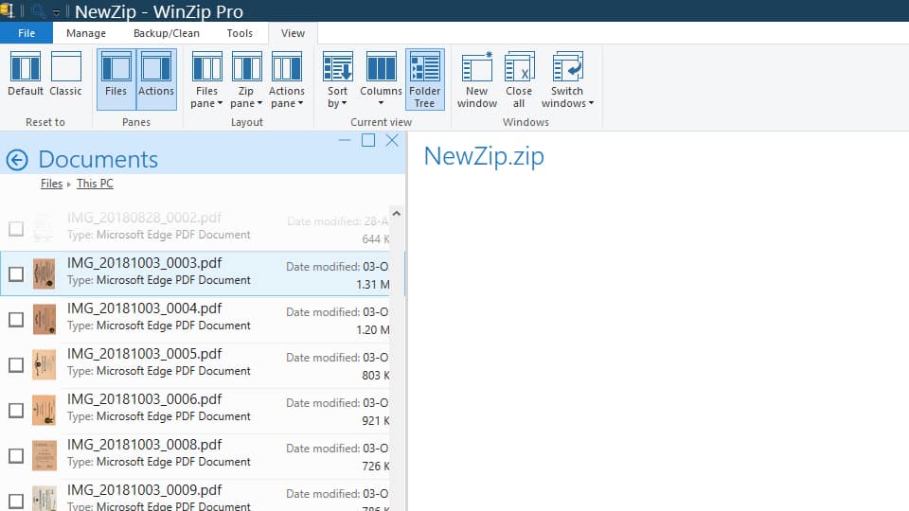Screen dimensions: 909x511
Task: Maximize the Files pane
Action: tap(368, 140)
